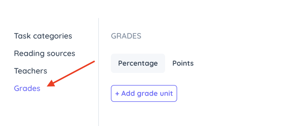Click the purple Grades link
Screen dimensions: 282x126
tap(27, 88)
